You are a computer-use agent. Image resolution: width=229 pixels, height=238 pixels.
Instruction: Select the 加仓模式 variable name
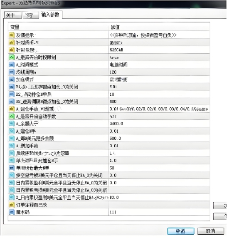point(25,80)
